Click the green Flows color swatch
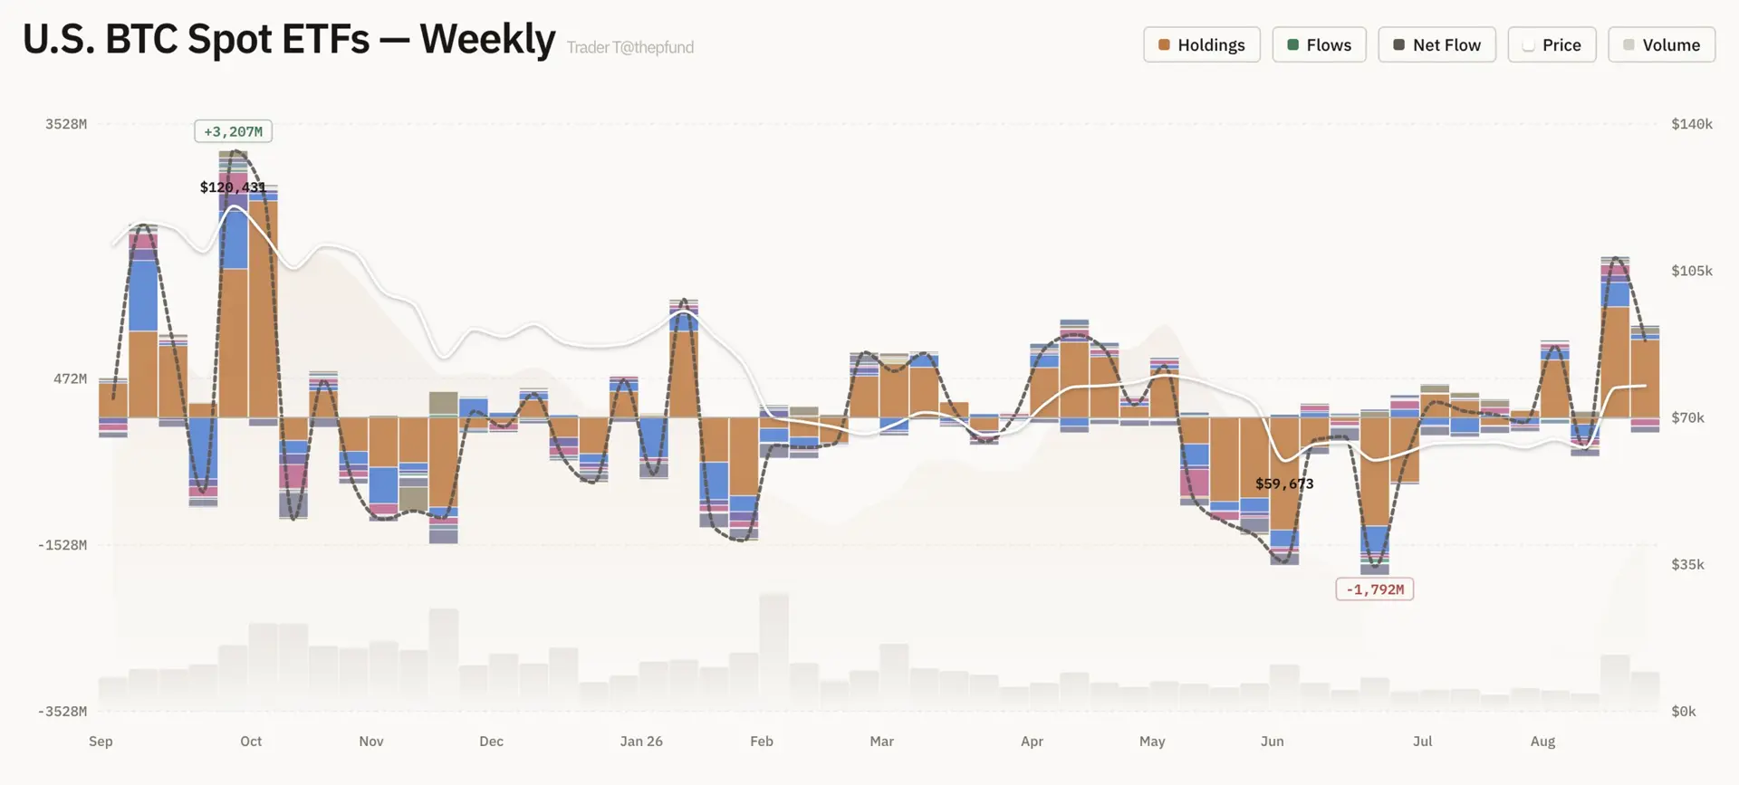The width and height of the screenshot is (1739, 785). click(x=1292, y=44)
